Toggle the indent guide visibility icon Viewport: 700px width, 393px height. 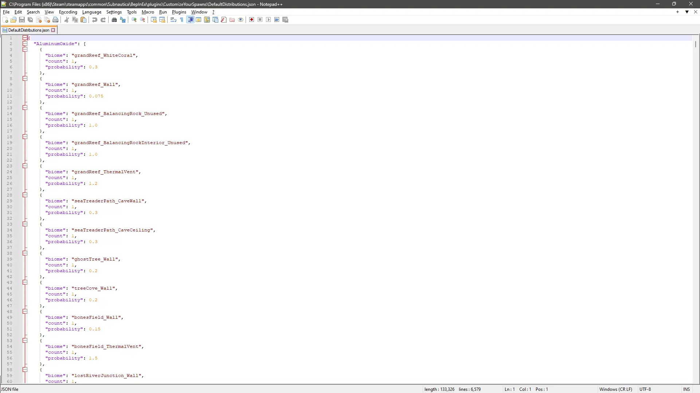pyautogui.click(x=190, y=20)
